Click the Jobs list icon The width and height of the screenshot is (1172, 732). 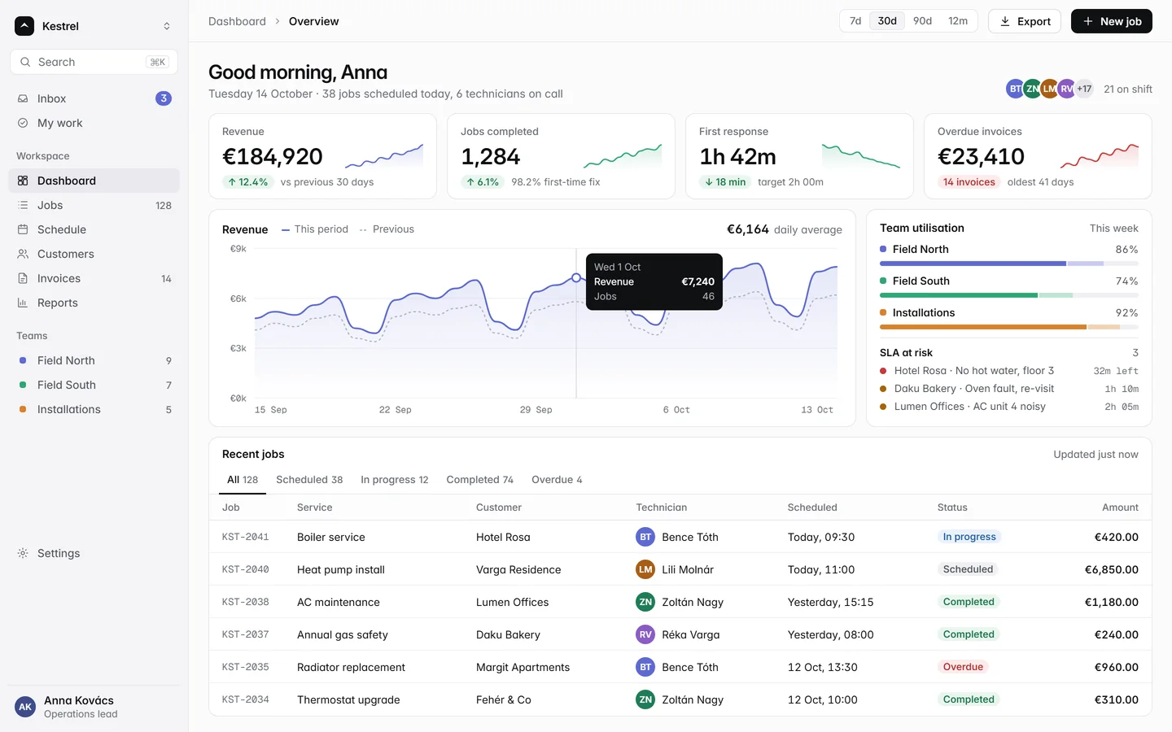coord(23,205)
